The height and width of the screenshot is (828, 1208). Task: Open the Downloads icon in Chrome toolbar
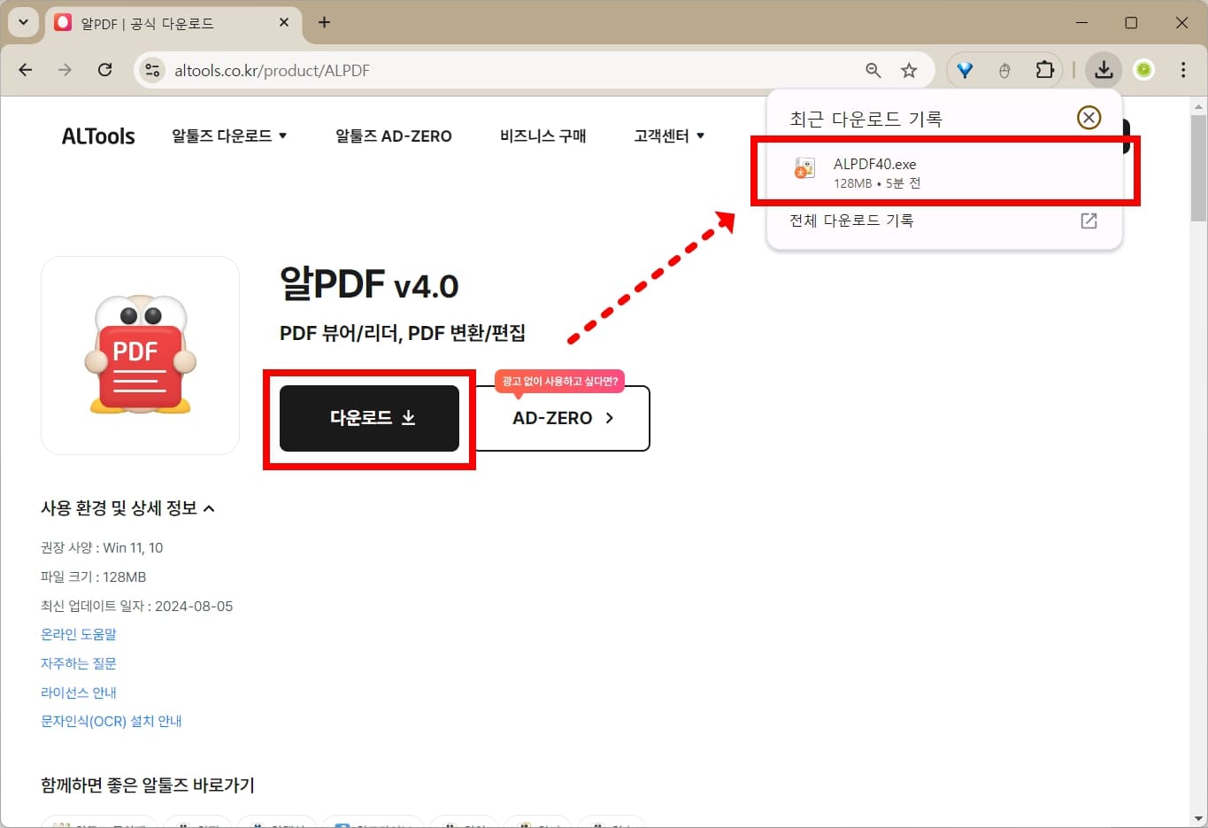[1103, 69]
